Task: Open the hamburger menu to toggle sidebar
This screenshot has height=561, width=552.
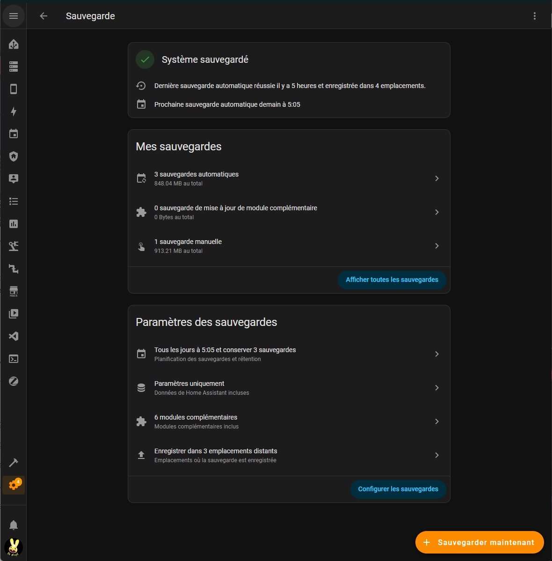Action: 13,15
